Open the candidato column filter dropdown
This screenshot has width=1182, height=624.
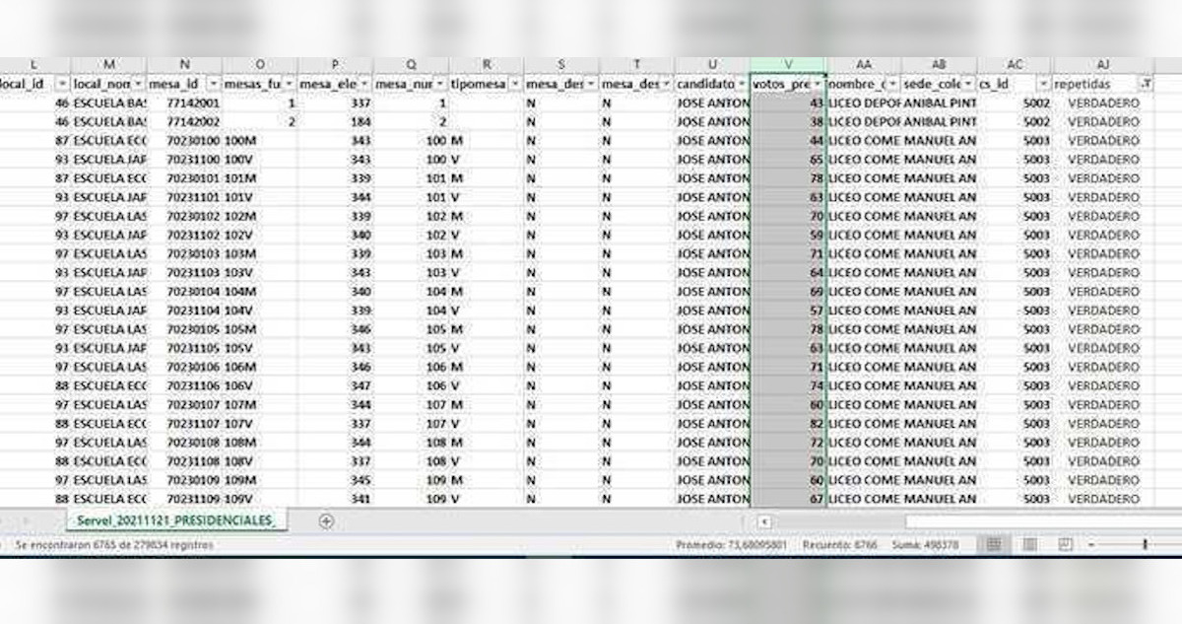(x=741, y=85)
